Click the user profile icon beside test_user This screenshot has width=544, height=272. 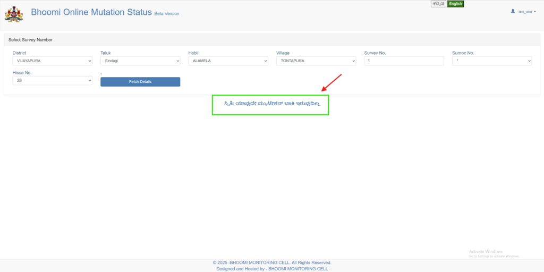coord(513,11)
